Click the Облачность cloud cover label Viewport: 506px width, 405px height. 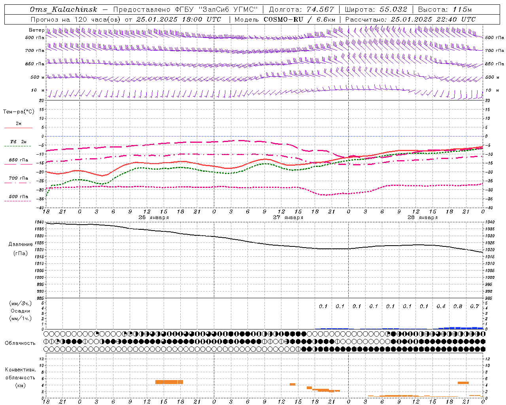[20, 343]
